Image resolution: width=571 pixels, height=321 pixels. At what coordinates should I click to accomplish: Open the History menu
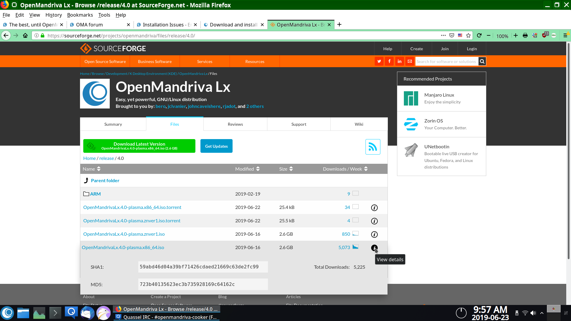point(54,15)
